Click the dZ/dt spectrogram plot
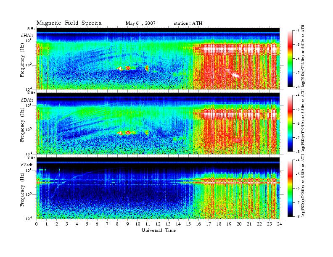 [x=158, y=188]
